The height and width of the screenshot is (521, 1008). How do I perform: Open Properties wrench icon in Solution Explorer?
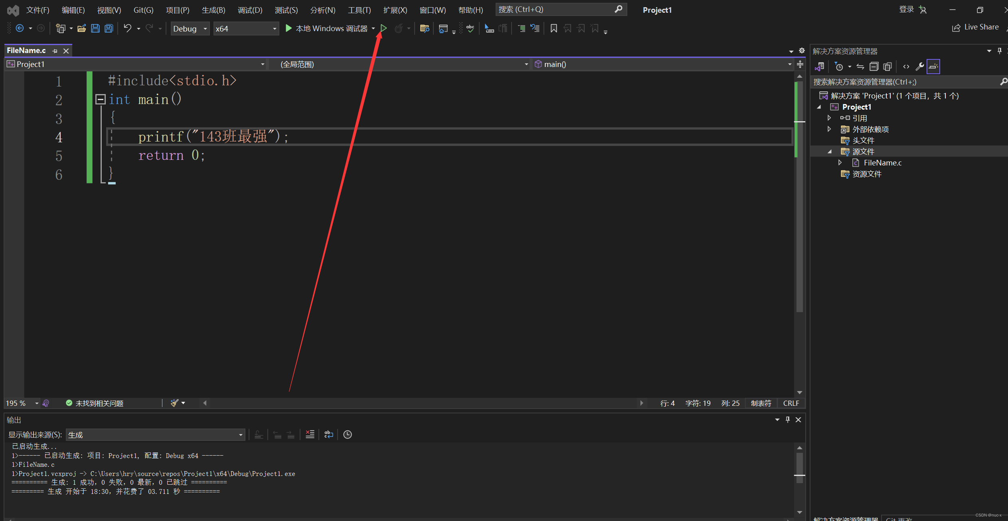919,67
